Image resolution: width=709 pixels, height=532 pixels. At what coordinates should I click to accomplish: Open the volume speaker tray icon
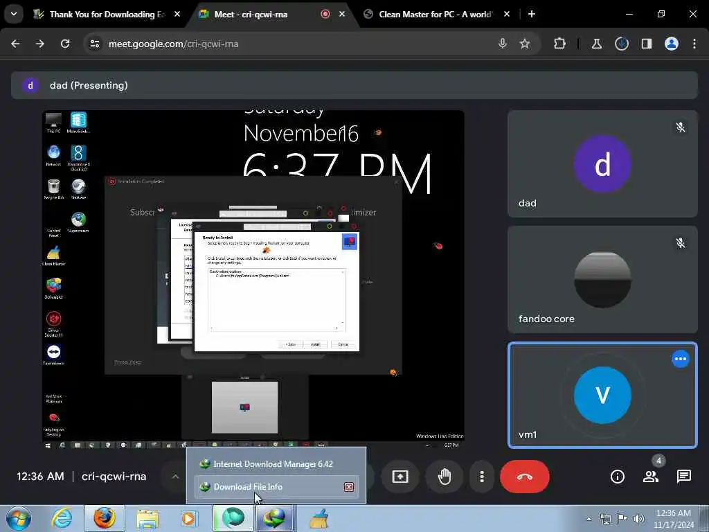point(639,519)
